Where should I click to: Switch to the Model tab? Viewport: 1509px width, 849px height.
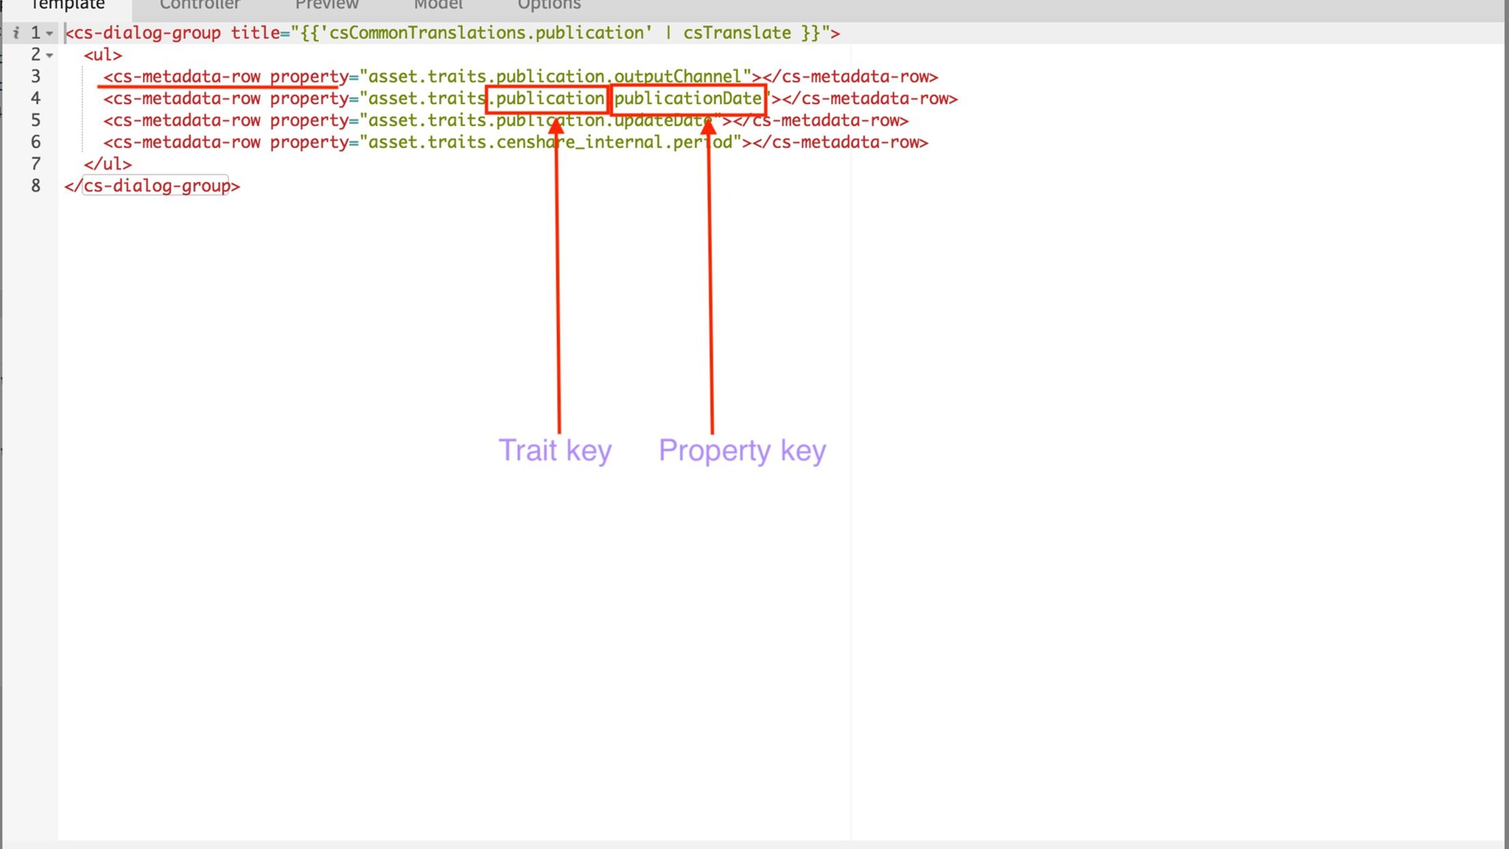pos(438,6)
